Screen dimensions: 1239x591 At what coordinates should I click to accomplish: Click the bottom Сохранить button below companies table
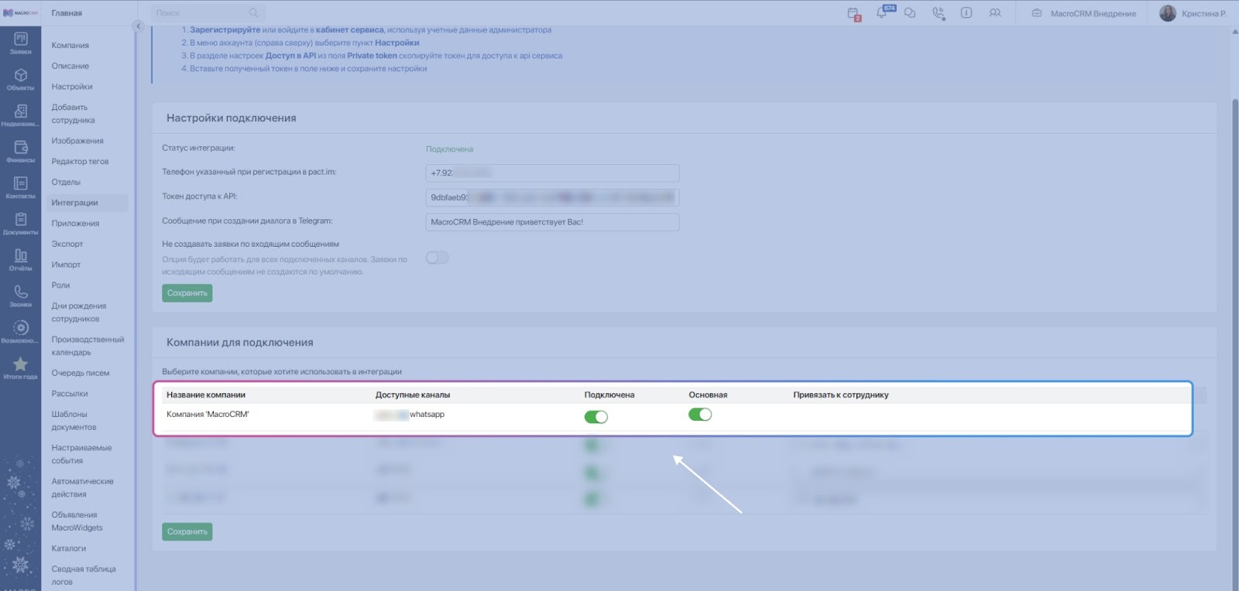click(187, 531)
